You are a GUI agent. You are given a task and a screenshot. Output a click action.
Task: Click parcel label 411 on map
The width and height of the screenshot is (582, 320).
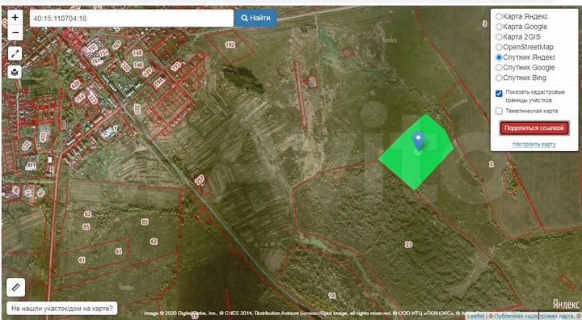31,166
